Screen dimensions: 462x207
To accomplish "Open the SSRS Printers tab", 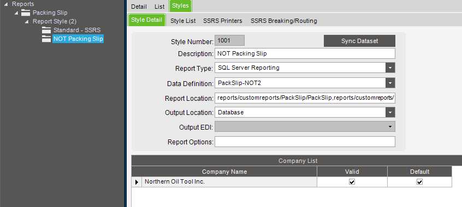I will pyautogui.click(x=223, y=21).
